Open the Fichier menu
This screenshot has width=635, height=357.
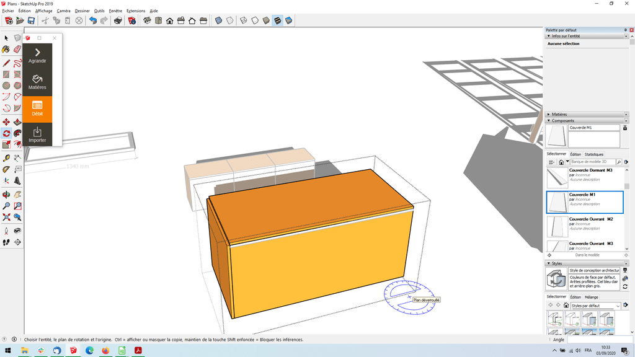coord(8,11)
